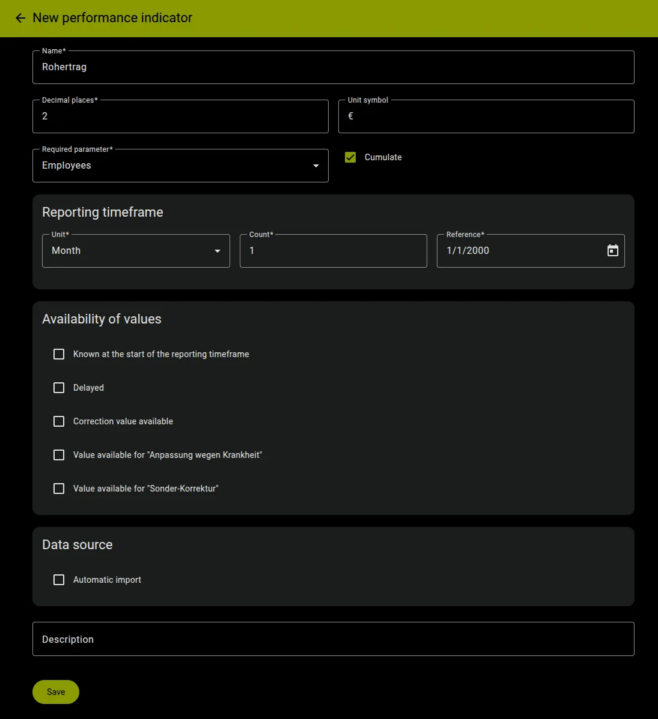
Task: Click into the Description field
Action: pos(334,639)
